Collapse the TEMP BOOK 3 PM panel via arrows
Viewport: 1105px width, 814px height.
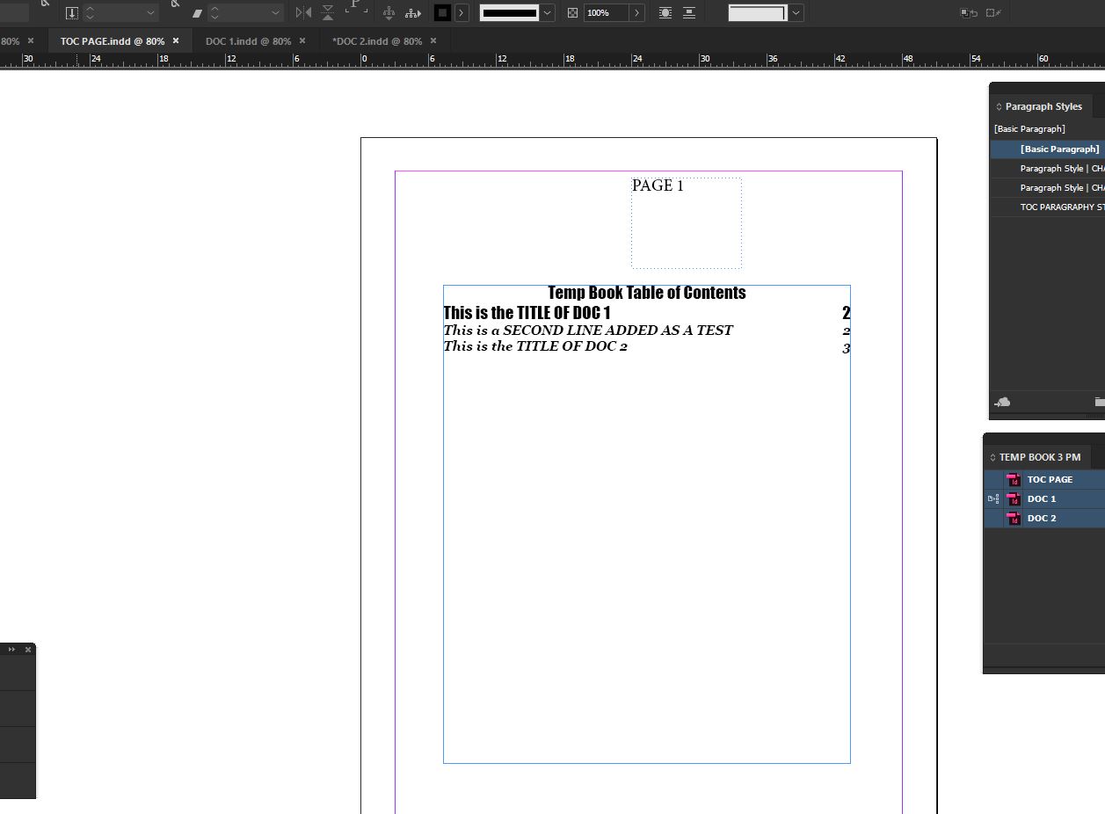coord(992,457)
